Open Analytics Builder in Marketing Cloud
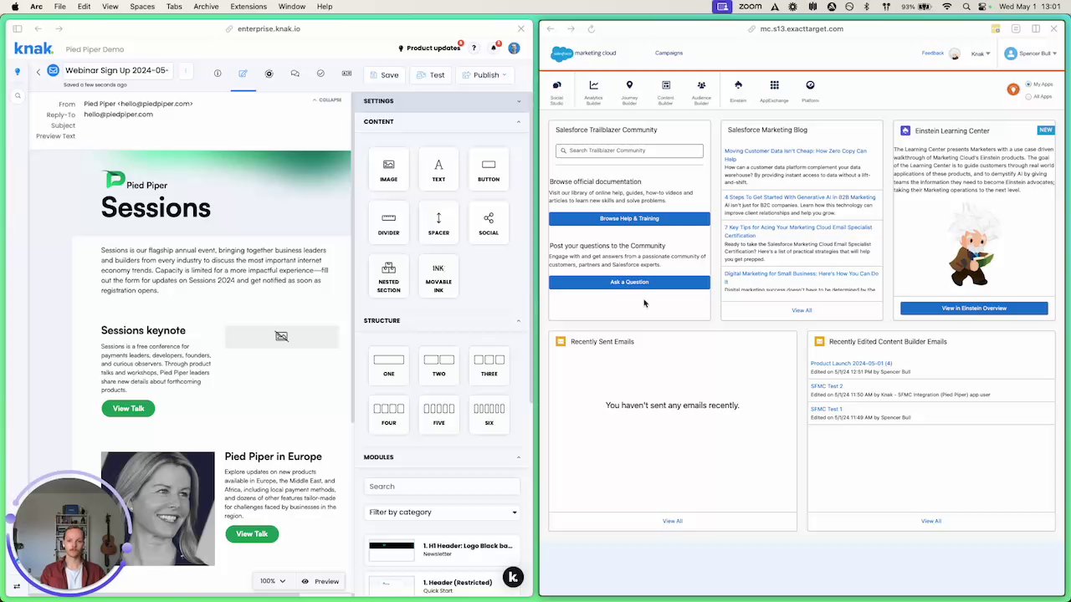1071x602 pixels. pyautogui.click(x=593, y=92)
